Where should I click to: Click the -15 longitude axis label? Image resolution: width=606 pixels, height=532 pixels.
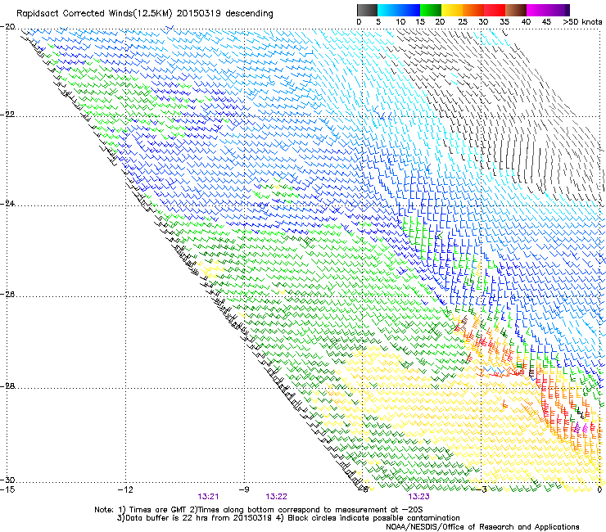click(x=7, y=489)
